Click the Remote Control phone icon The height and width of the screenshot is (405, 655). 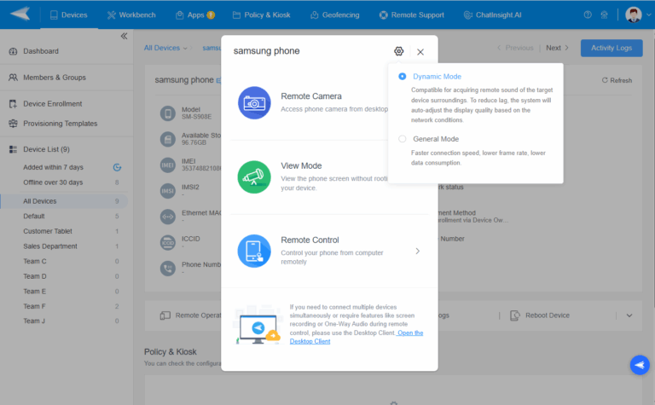(254, 251)
